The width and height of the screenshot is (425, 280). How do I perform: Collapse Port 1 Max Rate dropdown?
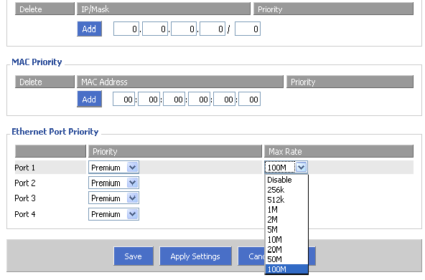click(286, 168)
